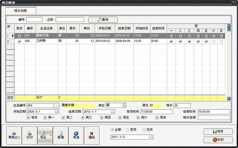Toggle the 周四 checkbox in detail form
This screenshot has width=238, height=148.
pos(102,118)
